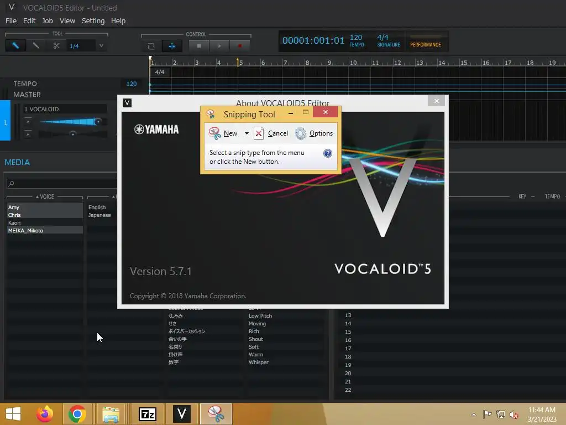Click the Snipping Tool help icon
Viewport: 566px width, 425px height.
(x=327, y=153)
